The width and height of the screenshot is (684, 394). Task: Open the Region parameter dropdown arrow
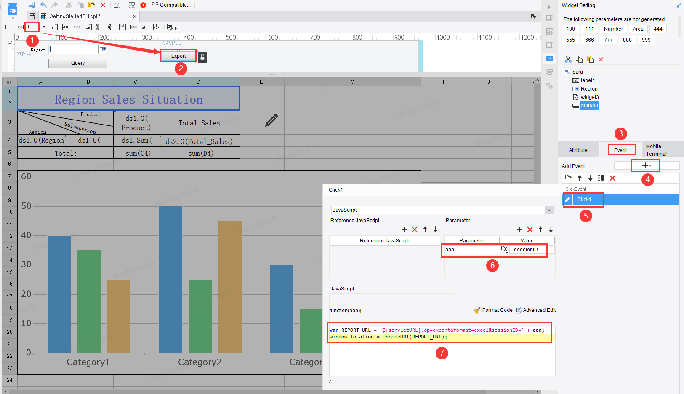tap(103, 49)
